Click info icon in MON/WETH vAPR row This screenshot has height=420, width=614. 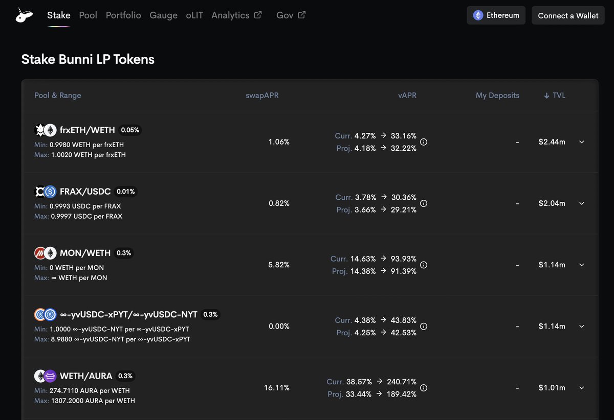pyautogui.click(x=424, y=265)
